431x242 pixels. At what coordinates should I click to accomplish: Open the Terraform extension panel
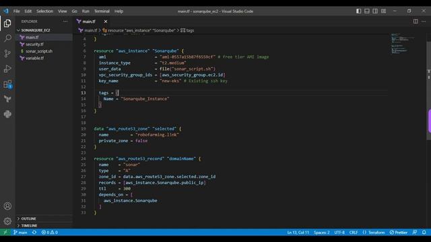click(x=7, y=99)
